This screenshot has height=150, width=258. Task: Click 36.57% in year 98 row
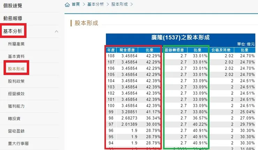[200, 118]
